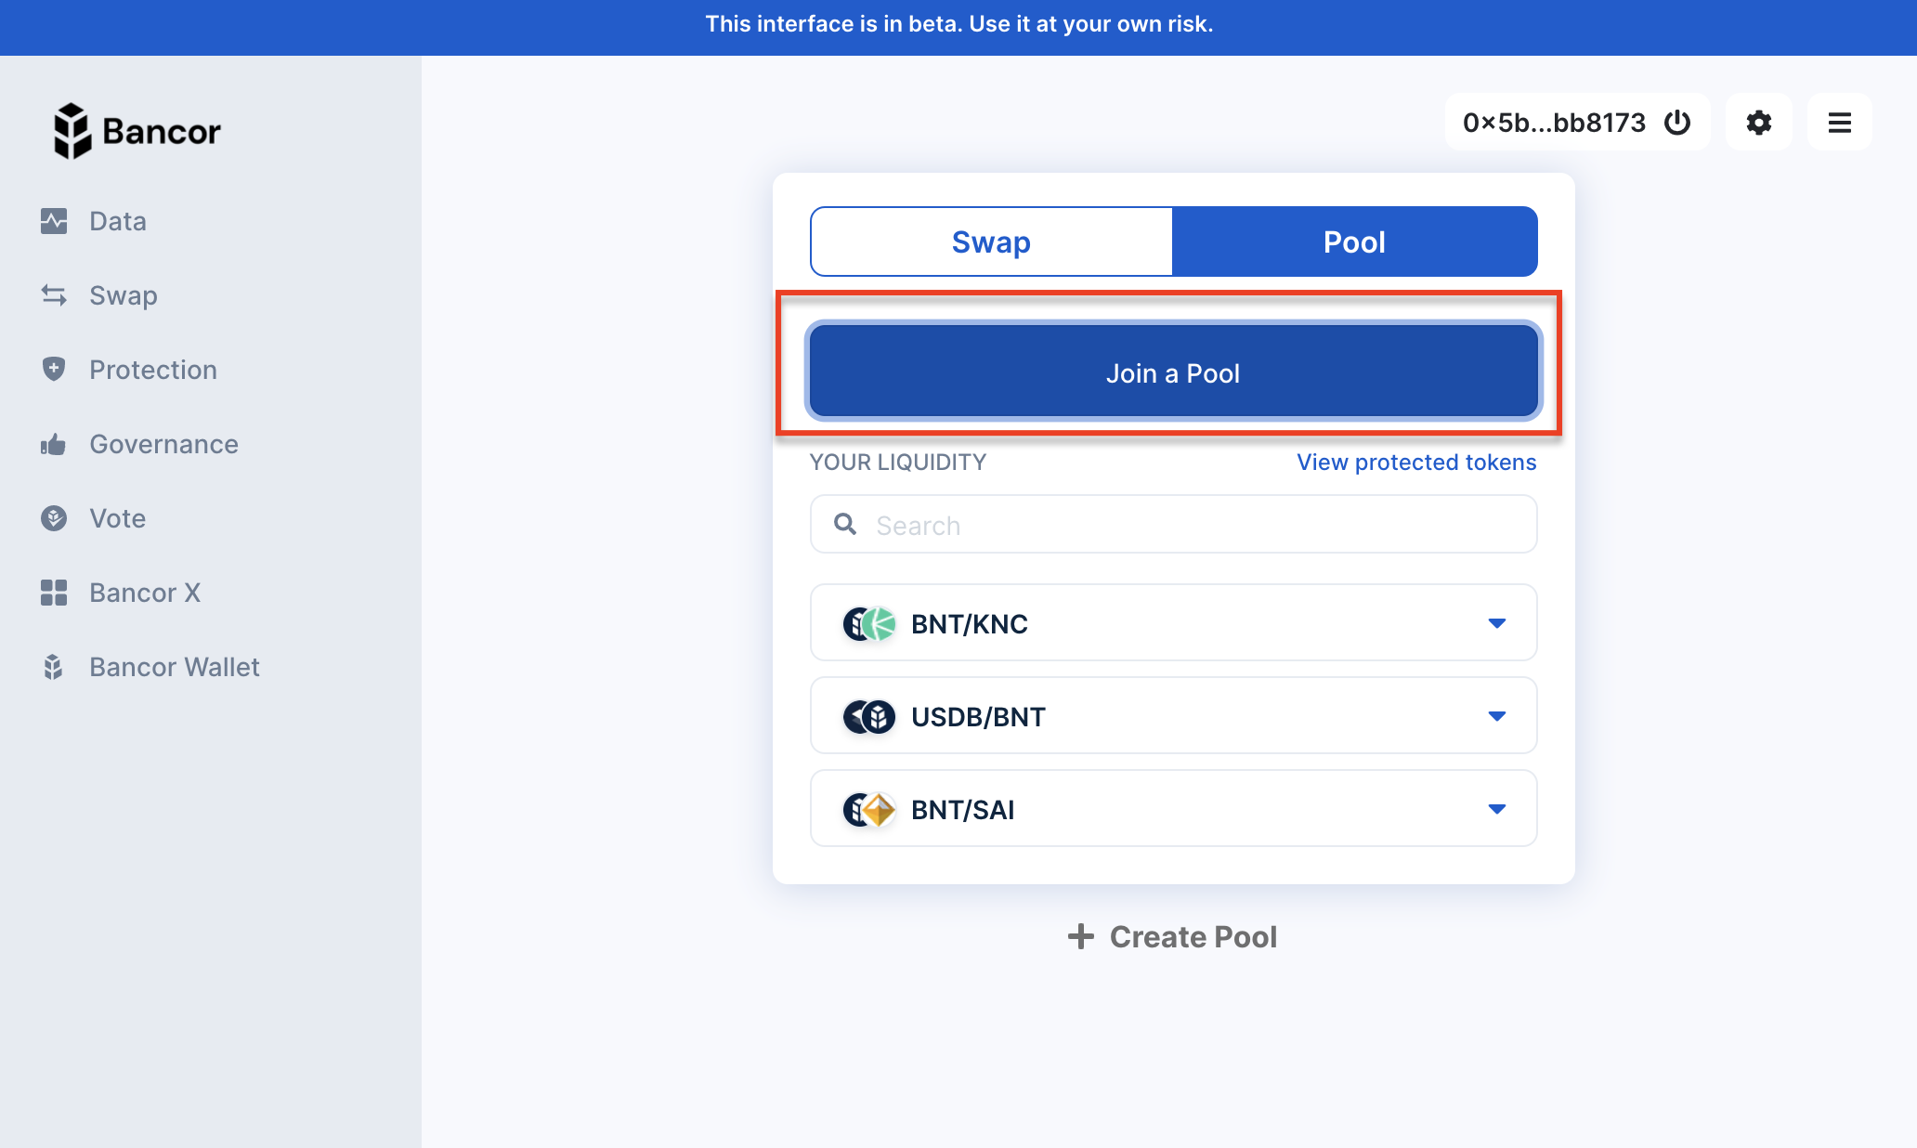The image size is (1917, 1148).
Task: Click the Create Pool text
Action: tap(1193, 936)
